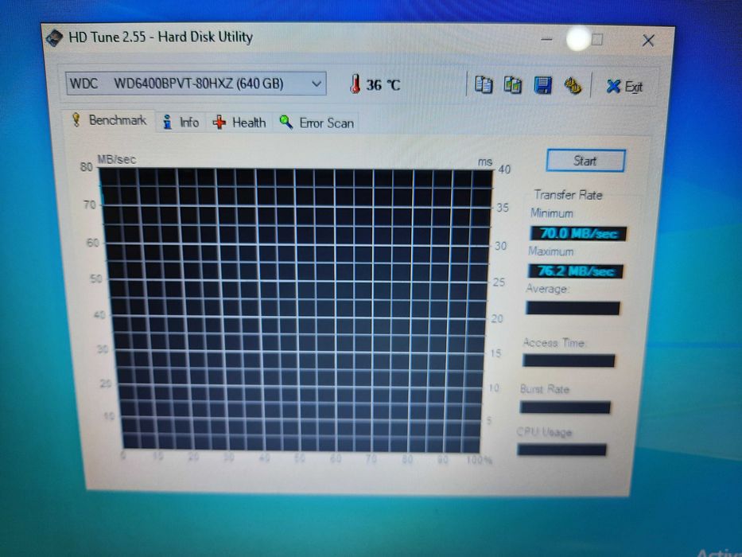742x557 pixels.
Task: Click the MB/sec axis label
Action: pyautogui.click(x=116, y=160)
